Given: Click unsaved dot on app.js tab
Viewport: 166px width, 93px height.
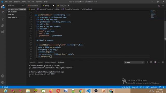Looking at the screenshot, I should point(54,6).
